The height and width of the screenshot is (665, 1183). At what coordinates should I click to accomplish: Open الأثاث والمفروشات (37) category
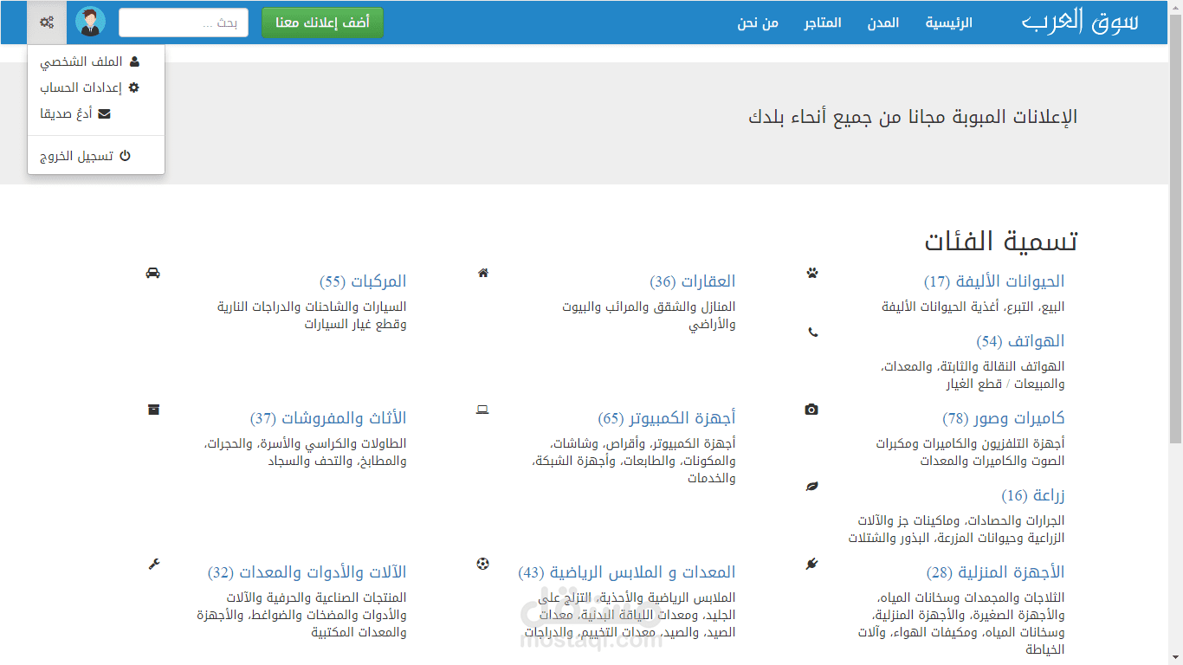point(328,418)
